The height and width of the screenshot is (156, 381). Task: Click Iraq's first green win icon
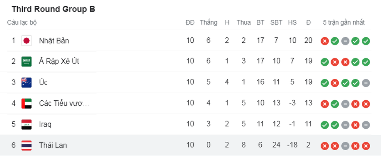coord(325,125)
